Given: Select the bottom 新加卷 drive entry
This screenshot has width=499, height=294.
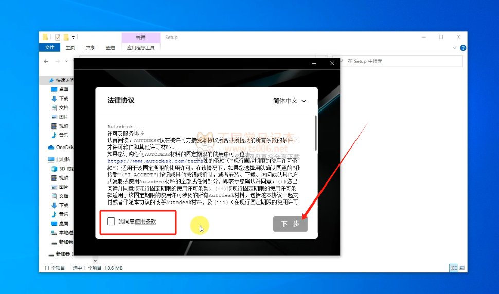Looking at the screenshot, I should (61, 254).
